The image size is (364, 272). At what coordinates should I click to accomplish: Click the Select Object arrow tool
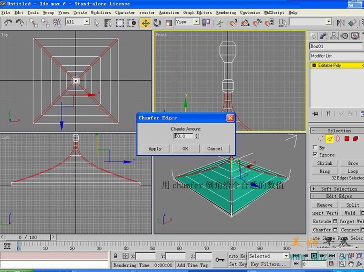tap(97, 23)
